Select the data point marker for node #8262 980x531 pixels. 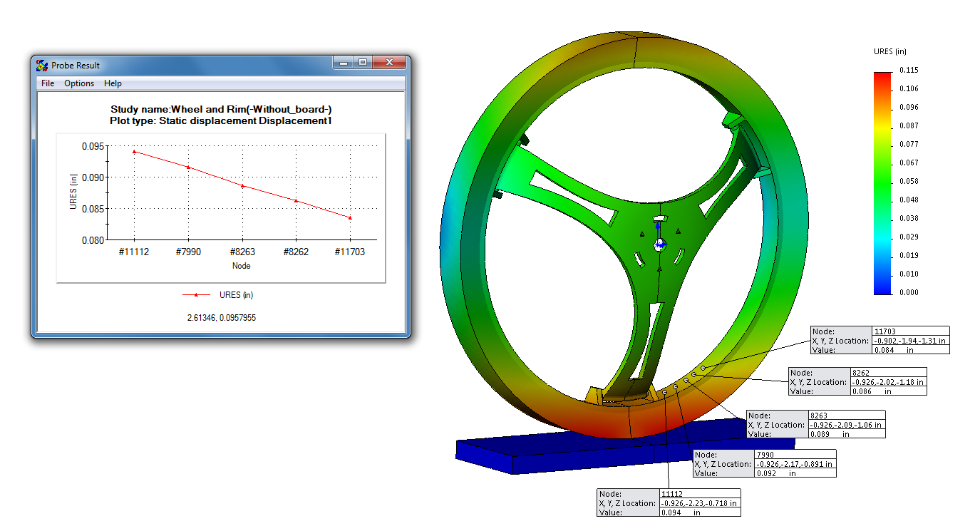click(296, 201)
